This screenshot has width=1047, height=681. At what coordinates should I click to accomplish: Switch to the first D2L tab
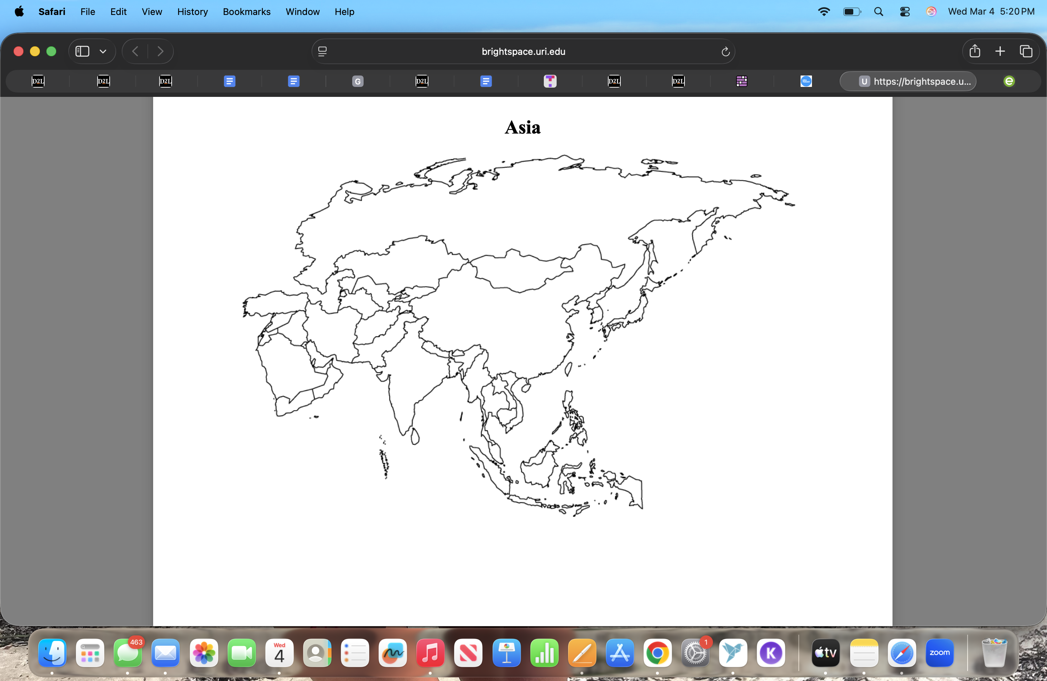pos(38,81)
